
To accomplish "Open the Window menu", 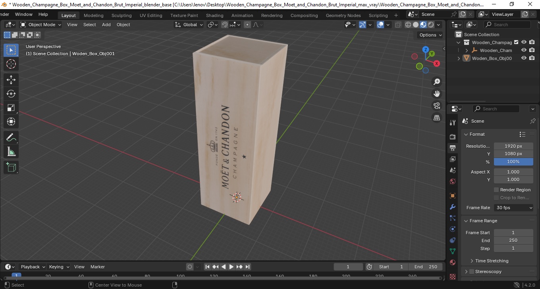I will click(24, 14).
